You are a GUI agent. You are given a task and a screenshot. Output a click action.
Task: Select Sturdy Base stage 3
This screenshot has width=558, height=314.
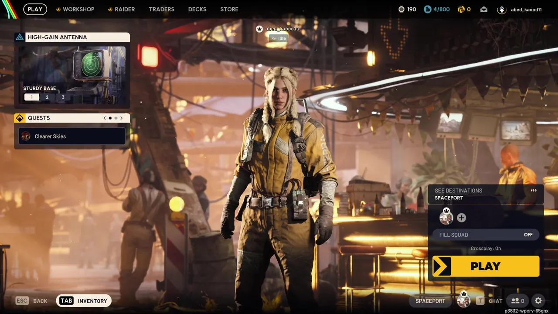click(63, 97)
